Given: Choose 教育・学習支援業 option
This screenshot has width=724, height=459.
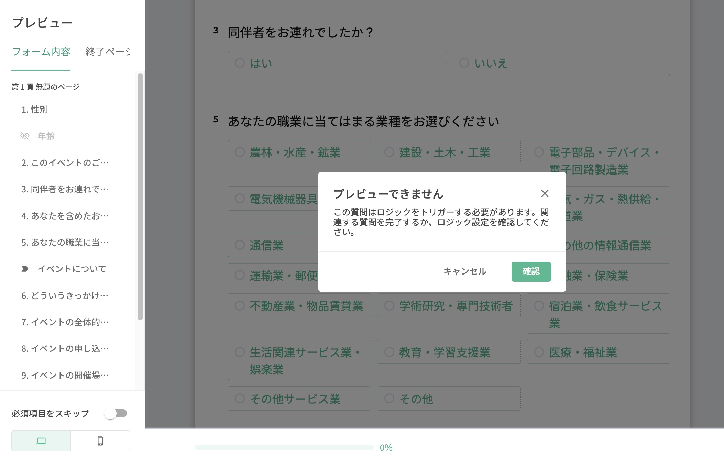Looking at the screenshot, I should [x=449, y=352].
